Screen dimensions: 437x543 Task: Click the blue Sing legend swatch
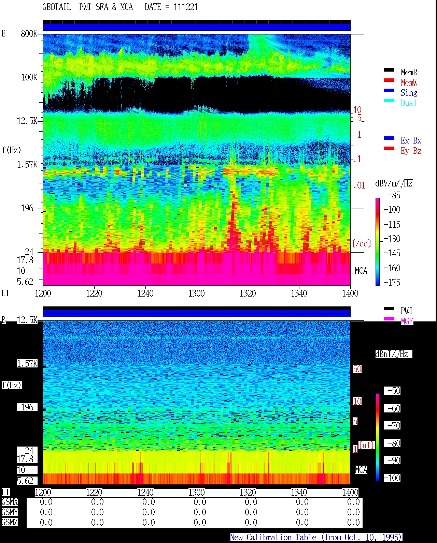[x=389, y=90]
